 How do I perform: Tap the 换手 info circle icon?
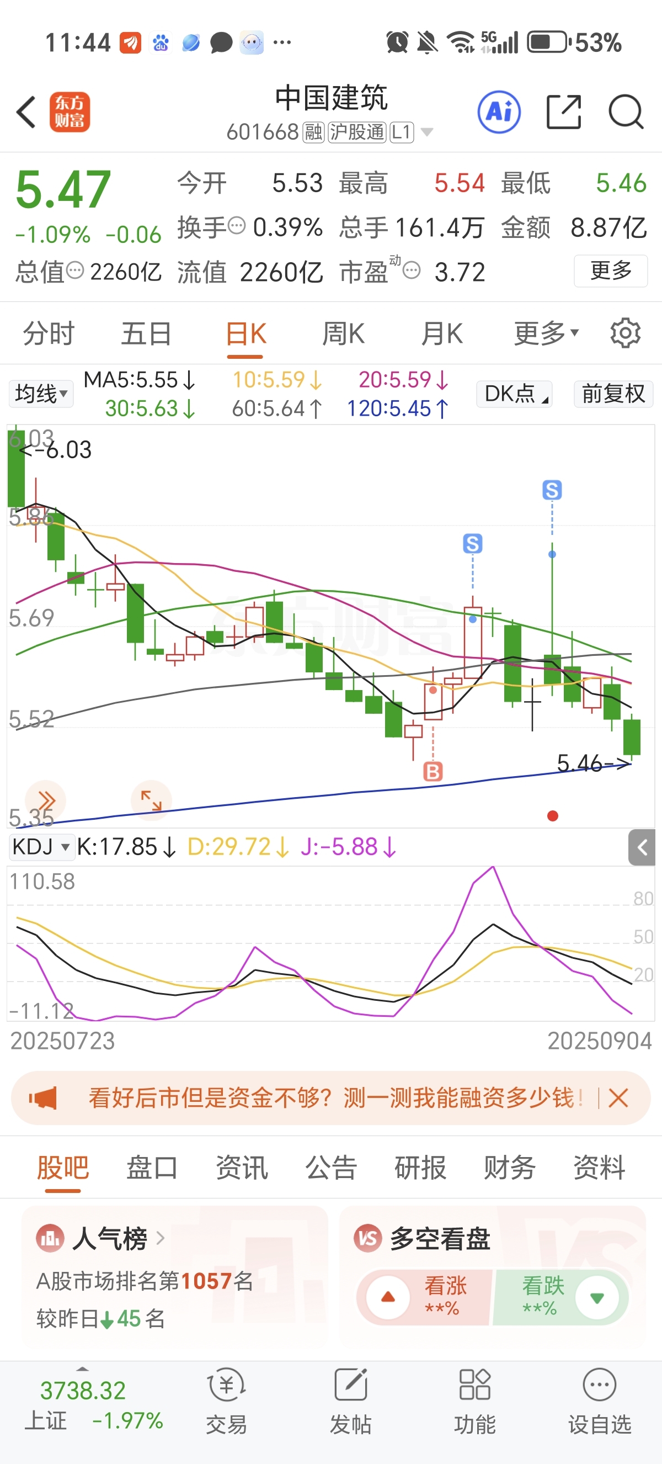[x=237, y=226]
